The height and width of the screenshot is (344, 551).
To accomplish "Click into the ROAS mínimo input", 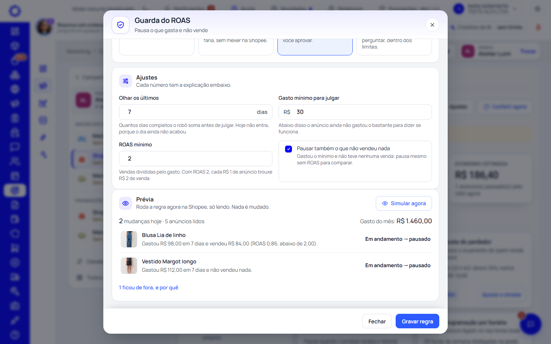I will [x=196, y=159].
